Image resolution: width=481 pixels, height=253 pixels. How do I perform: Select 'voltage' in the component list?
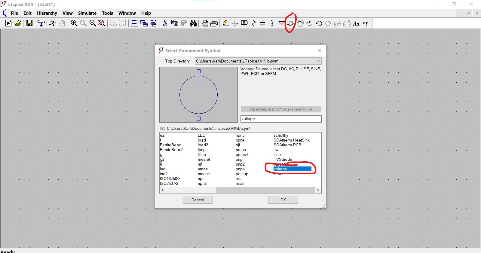292,169
